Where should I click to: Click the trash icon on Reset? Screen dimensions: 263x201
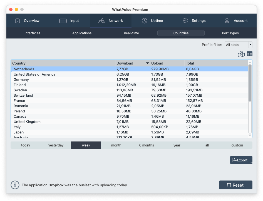tap(229, 185)
